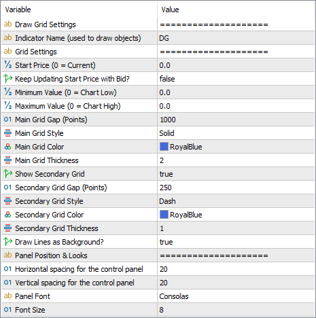Edit the Panel Font value Consolas
Image resolution: width=316 pixels, height=318 pixels.
[236, 296]
